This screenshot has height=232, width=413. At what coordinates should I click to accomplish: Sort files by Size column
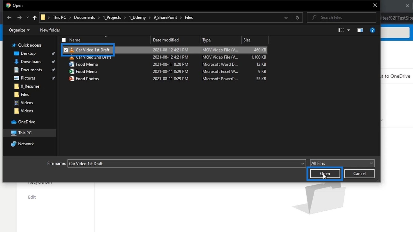pyautogui.click(x=247, y=40)
